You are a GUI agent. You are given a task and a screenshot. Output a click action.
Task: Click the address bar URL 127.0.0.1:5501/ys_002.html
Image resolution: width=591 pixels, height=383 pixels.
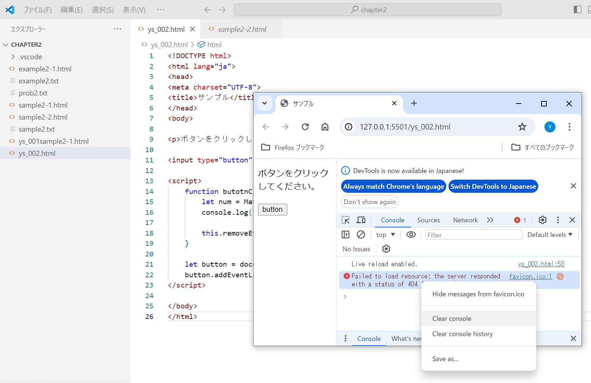[x=405, y=127]
